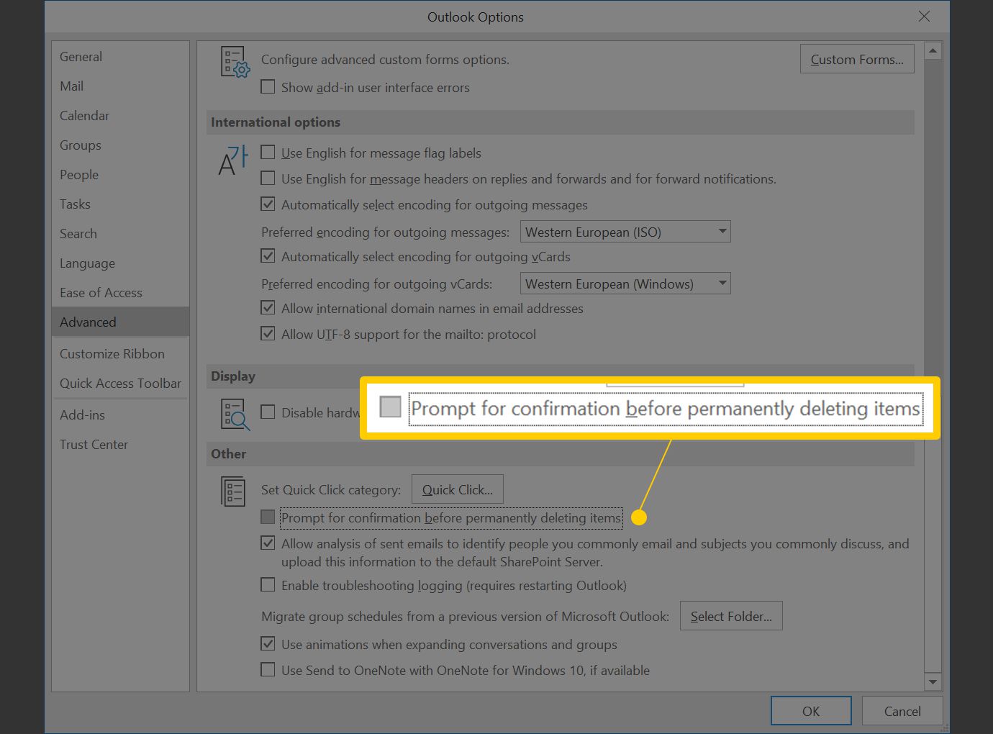The image size is (993, 734).
Task: Confirm settings with OK button
Action: 811,711
